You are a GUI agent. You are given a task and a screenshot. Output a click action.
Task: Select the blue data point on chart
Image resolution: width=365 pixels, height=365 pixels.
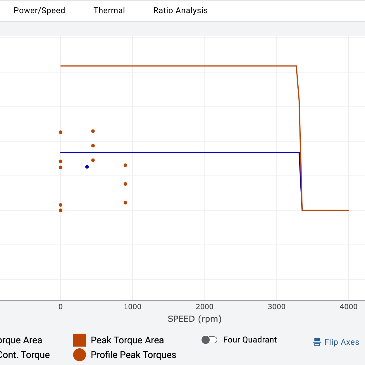coord(87,167)
